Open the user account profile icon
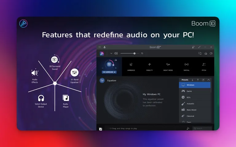The width and height of the screenshot is (236, 147). point(104,47)
